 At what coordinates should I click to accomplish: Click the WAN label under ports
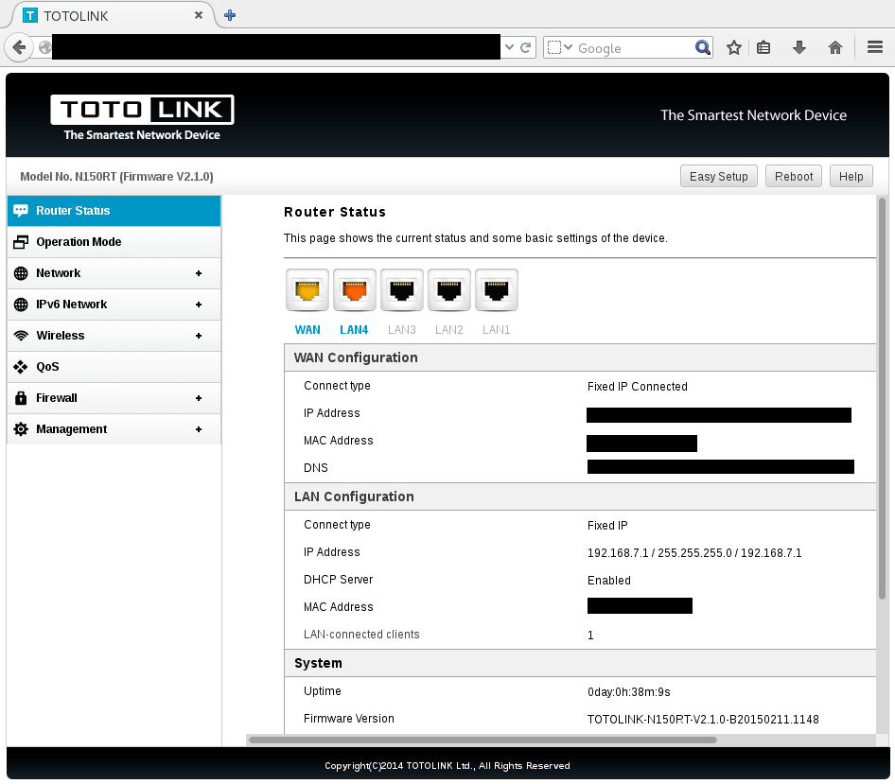point(307,330)
